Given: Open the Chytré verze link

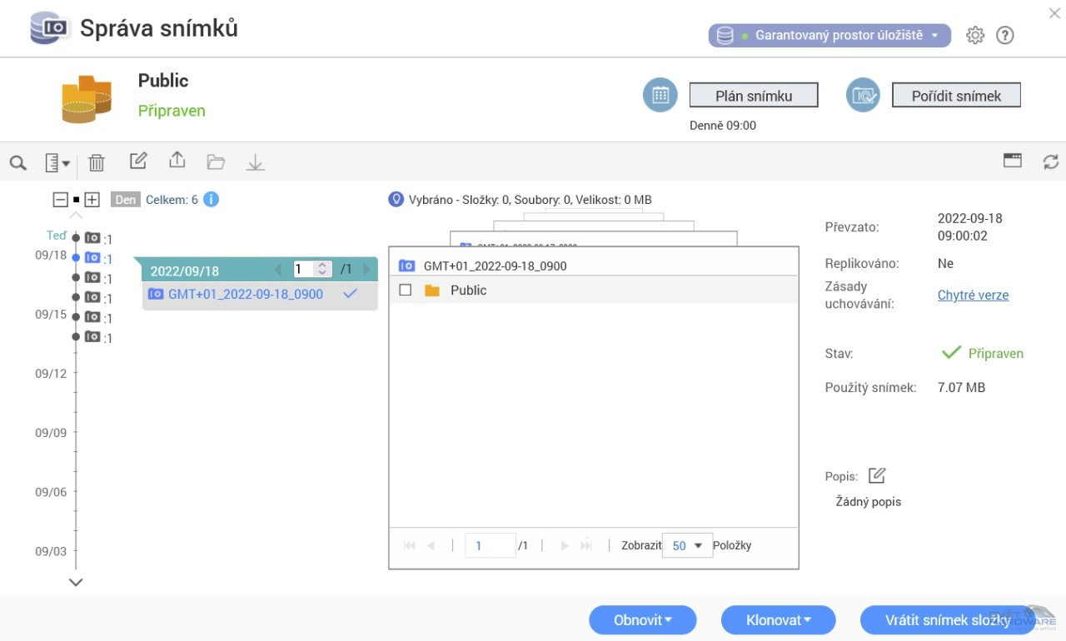Looking at the screenshot, I should 973,296.
